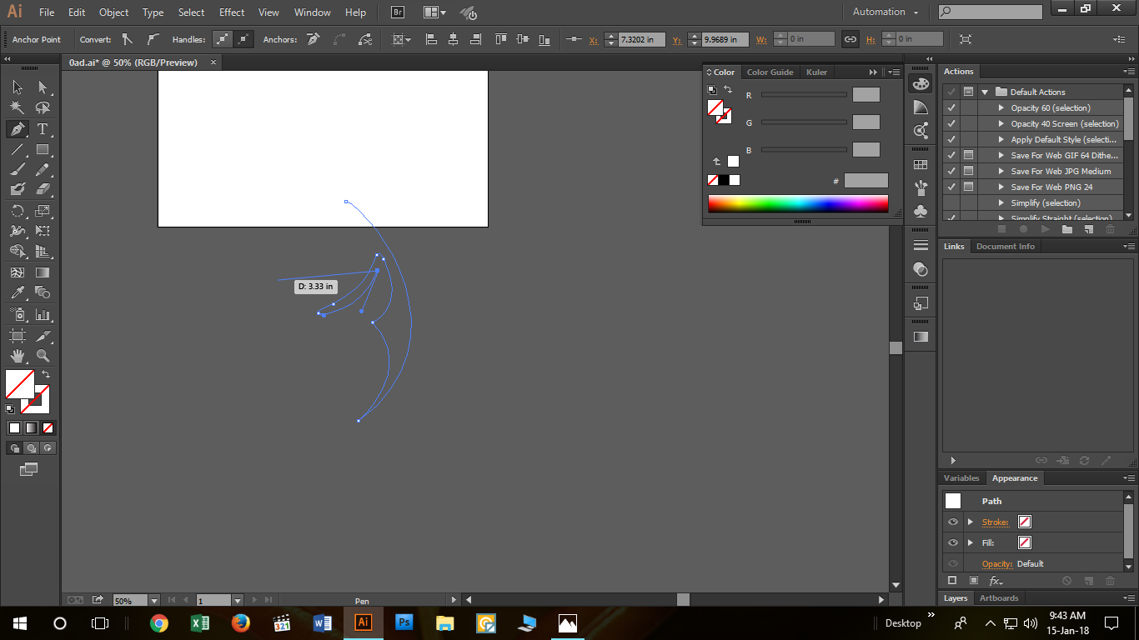This screenshot has width=1139, height=640.
Task: Toggle Fill visibility eye icon
Action: click(x=953, y=542)
